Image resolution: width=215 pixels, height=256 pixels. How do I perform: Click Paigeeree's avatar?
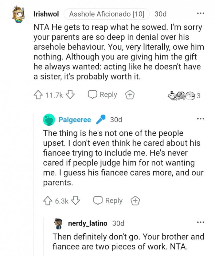tap(49, 119)
